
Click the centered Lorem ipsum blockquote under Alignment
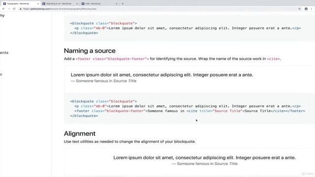tap(205, 158)
